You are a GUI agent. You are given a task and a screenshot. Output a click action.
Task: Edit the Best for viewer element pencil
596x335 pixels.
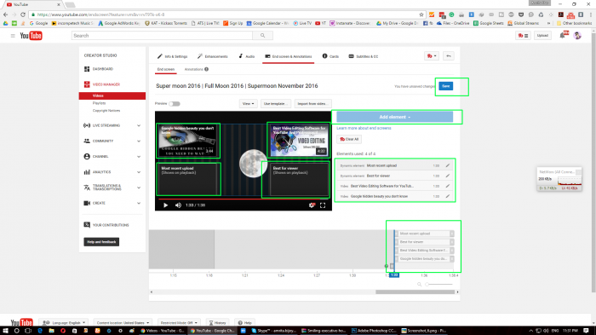click(x=447, y=176)
